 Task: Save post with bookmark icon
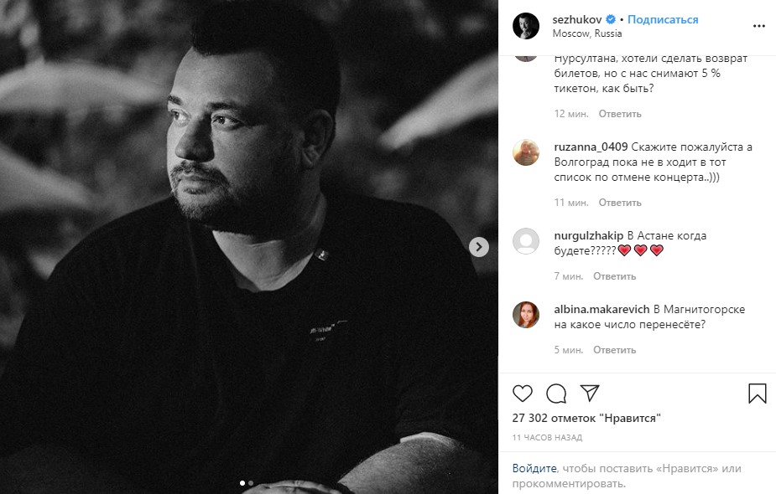point(758,394)
